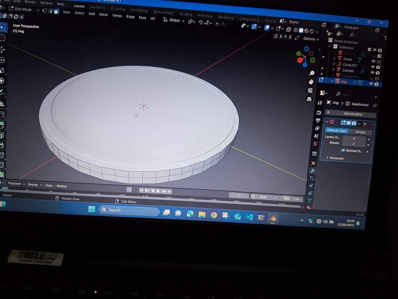The image size is (398, 299).
Task: Expand Circle object in outliner
Action: [334, 59]
